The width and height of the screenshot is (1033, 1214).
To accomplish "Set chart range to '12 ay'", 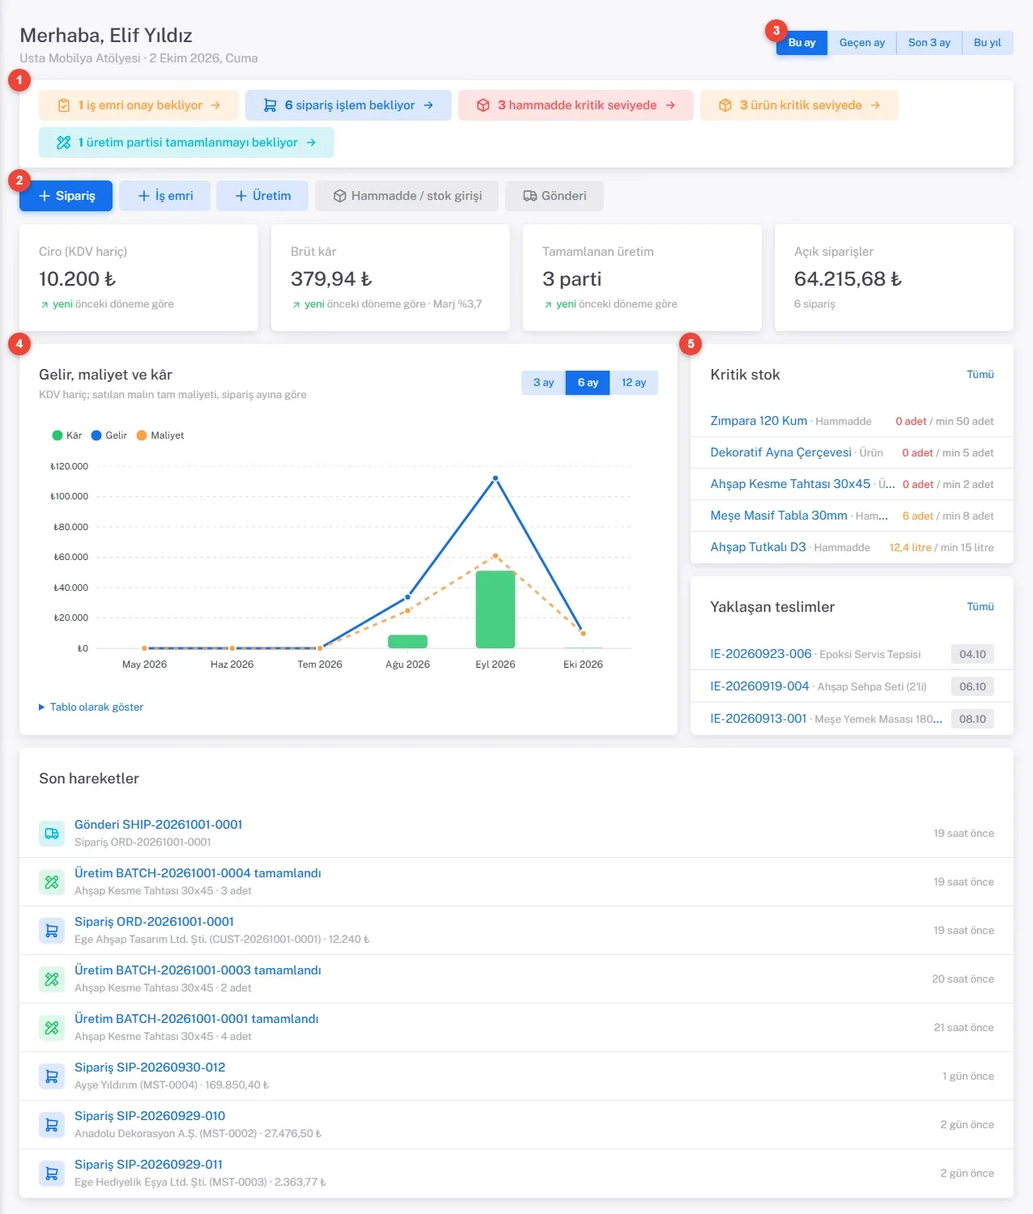I will coord(634,383).
